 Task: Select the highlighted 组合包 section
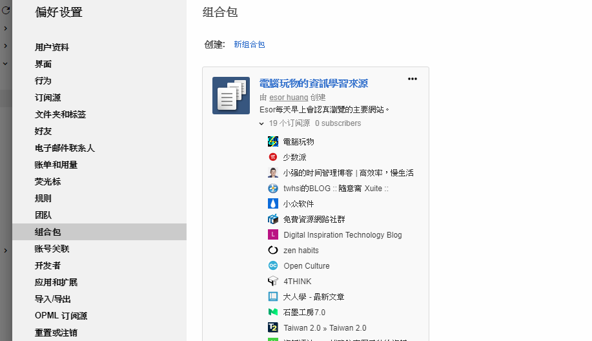99,232
